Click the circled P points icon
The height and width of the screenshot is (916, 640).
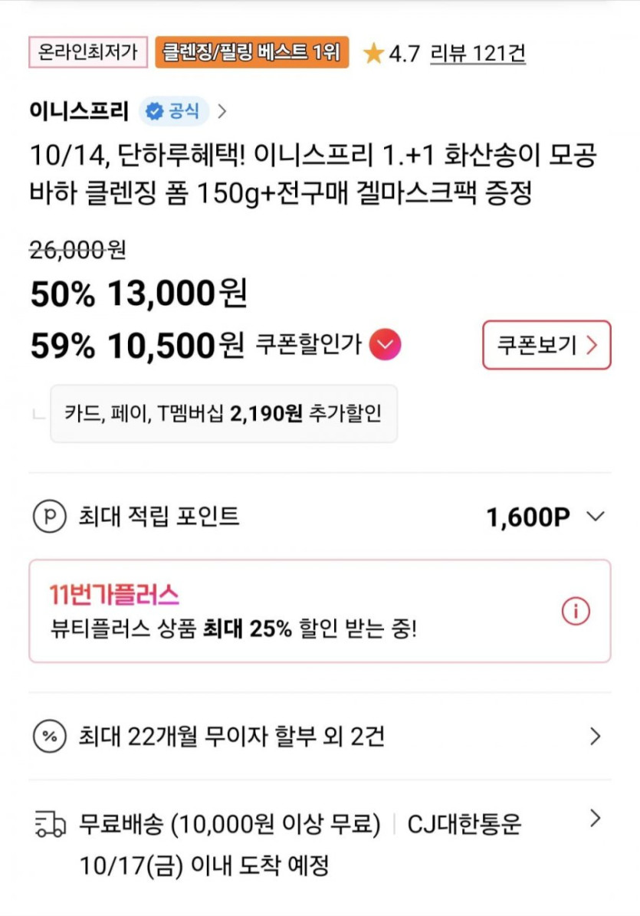click(51, 517)
